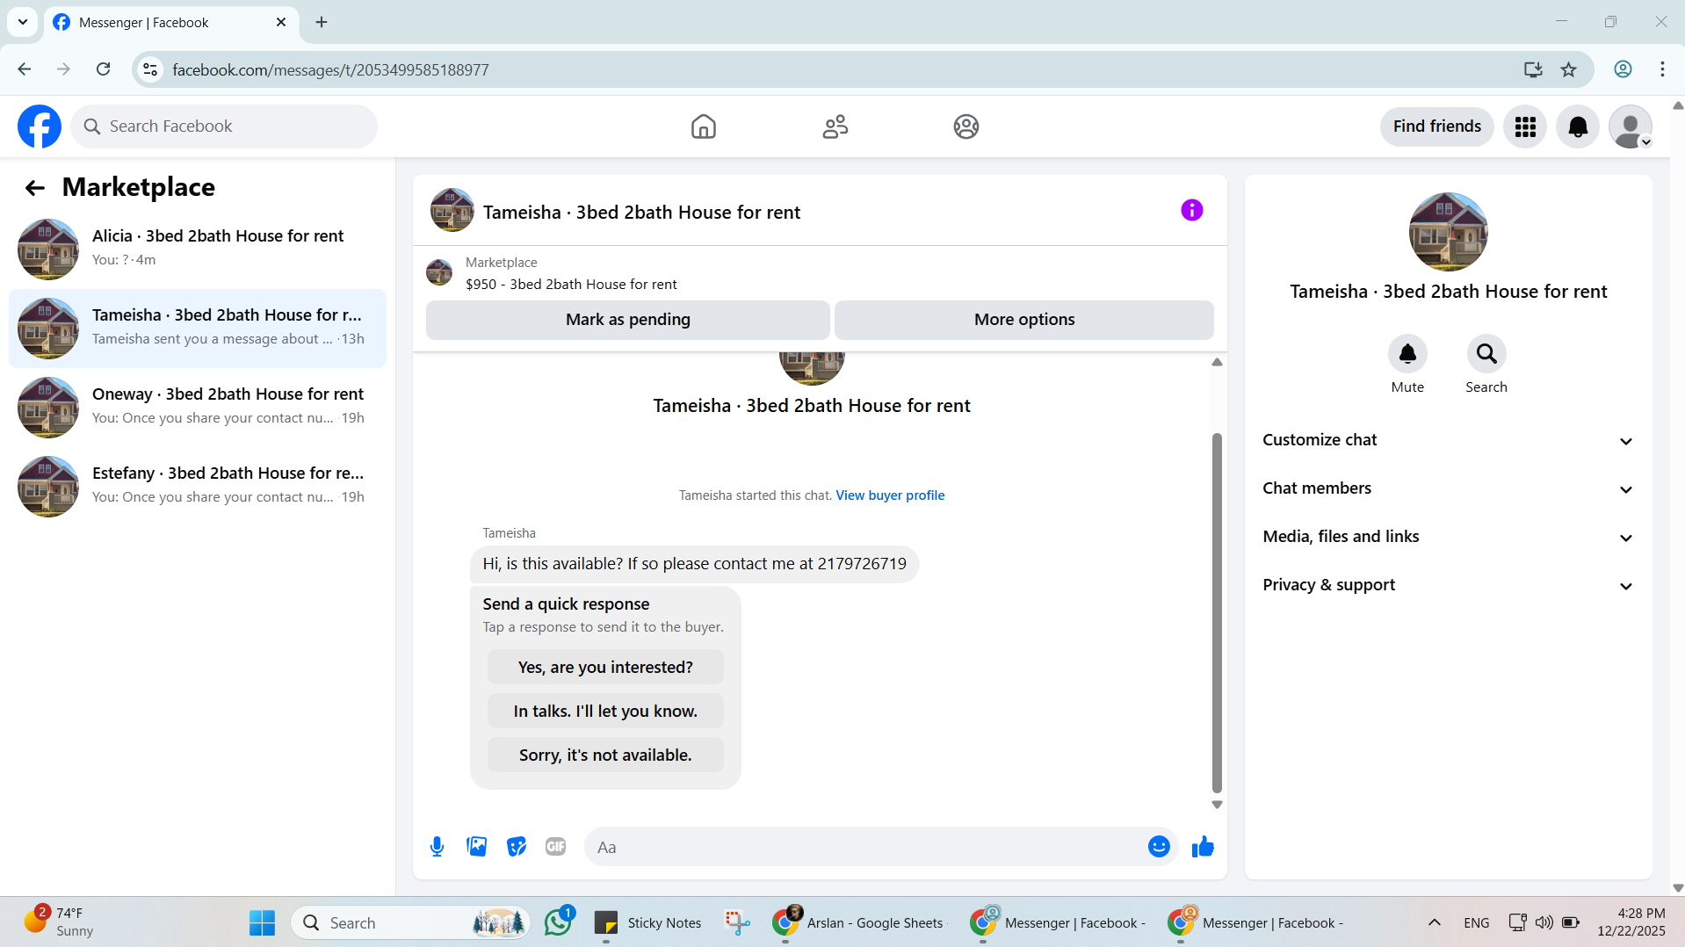View site information icon in address bar
Screen dimensions: 1685x947
[x=151, y=69]
